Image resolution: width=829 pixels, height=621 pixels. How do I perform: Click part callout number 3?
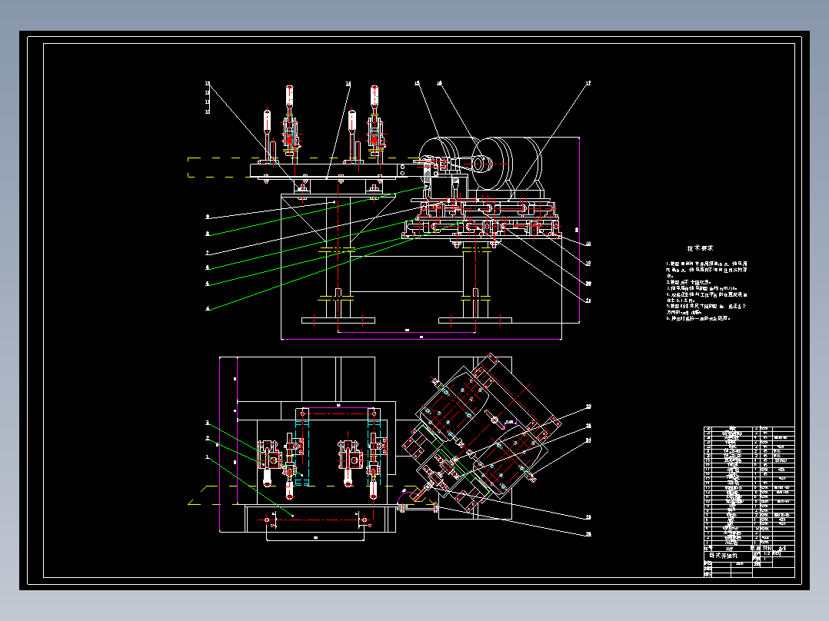coord(208,423)
